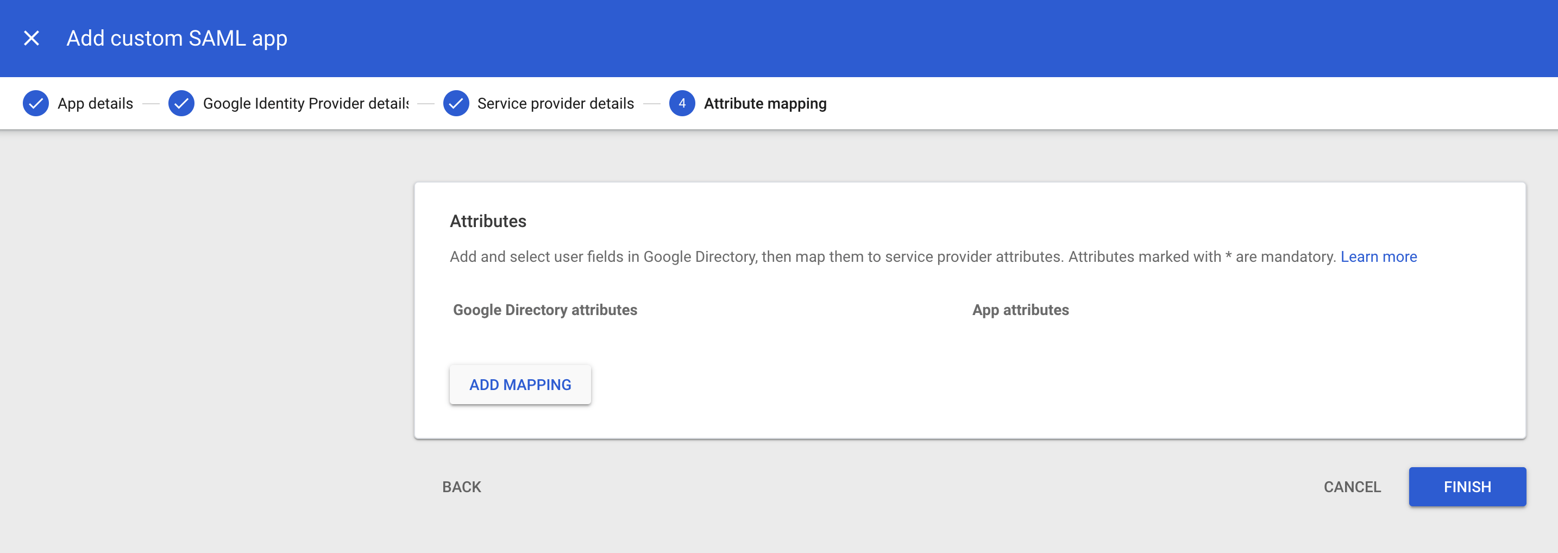Click the checkmark before Service provider details
Image resolution: width=1558 pixels, height=553 pixels.
[x=456, y=103]
